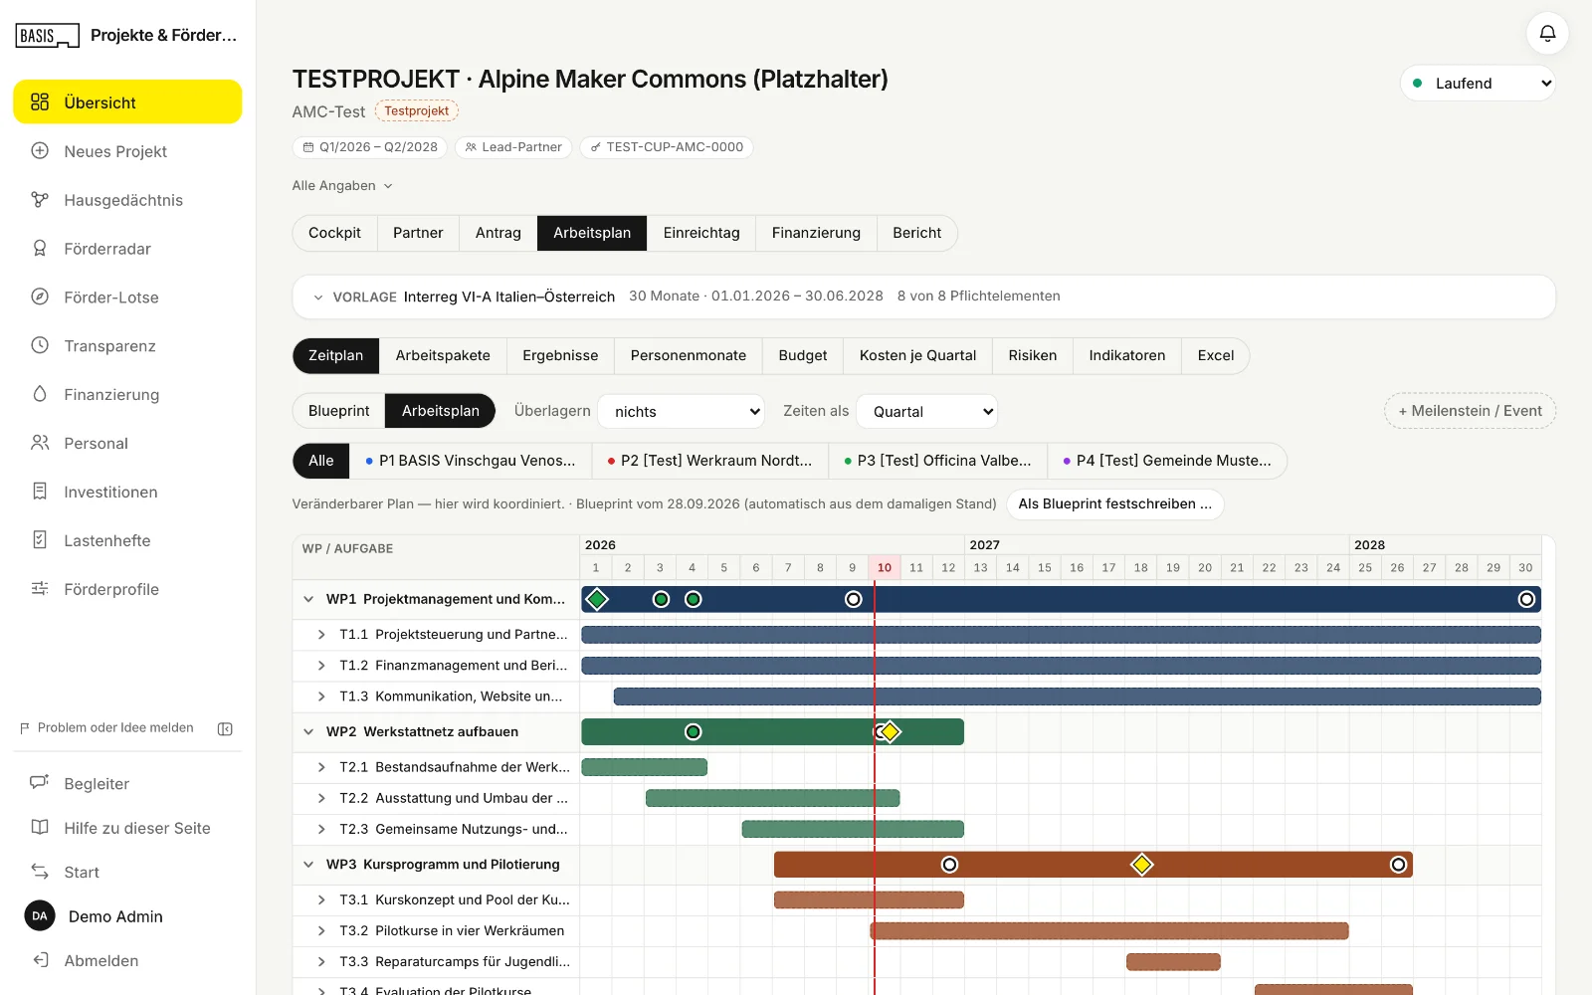Add a Meilenstein / Event
The width and height of the screenshot is (1592, 995).
coord(1470,411)
